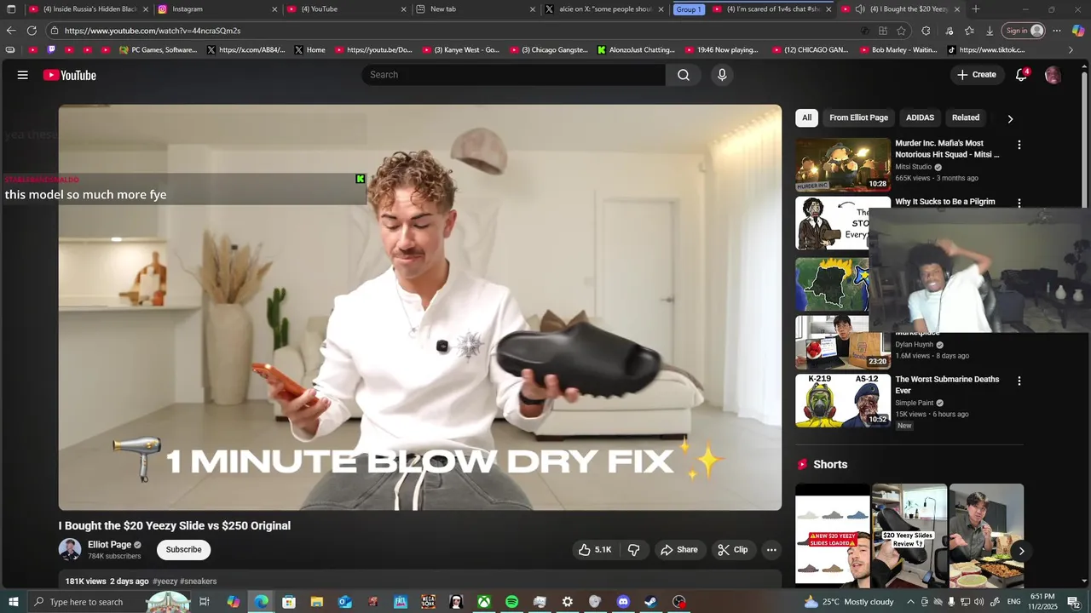Reload the page with refresh icon
This screenshot has width=1091, height=613.
32,31
